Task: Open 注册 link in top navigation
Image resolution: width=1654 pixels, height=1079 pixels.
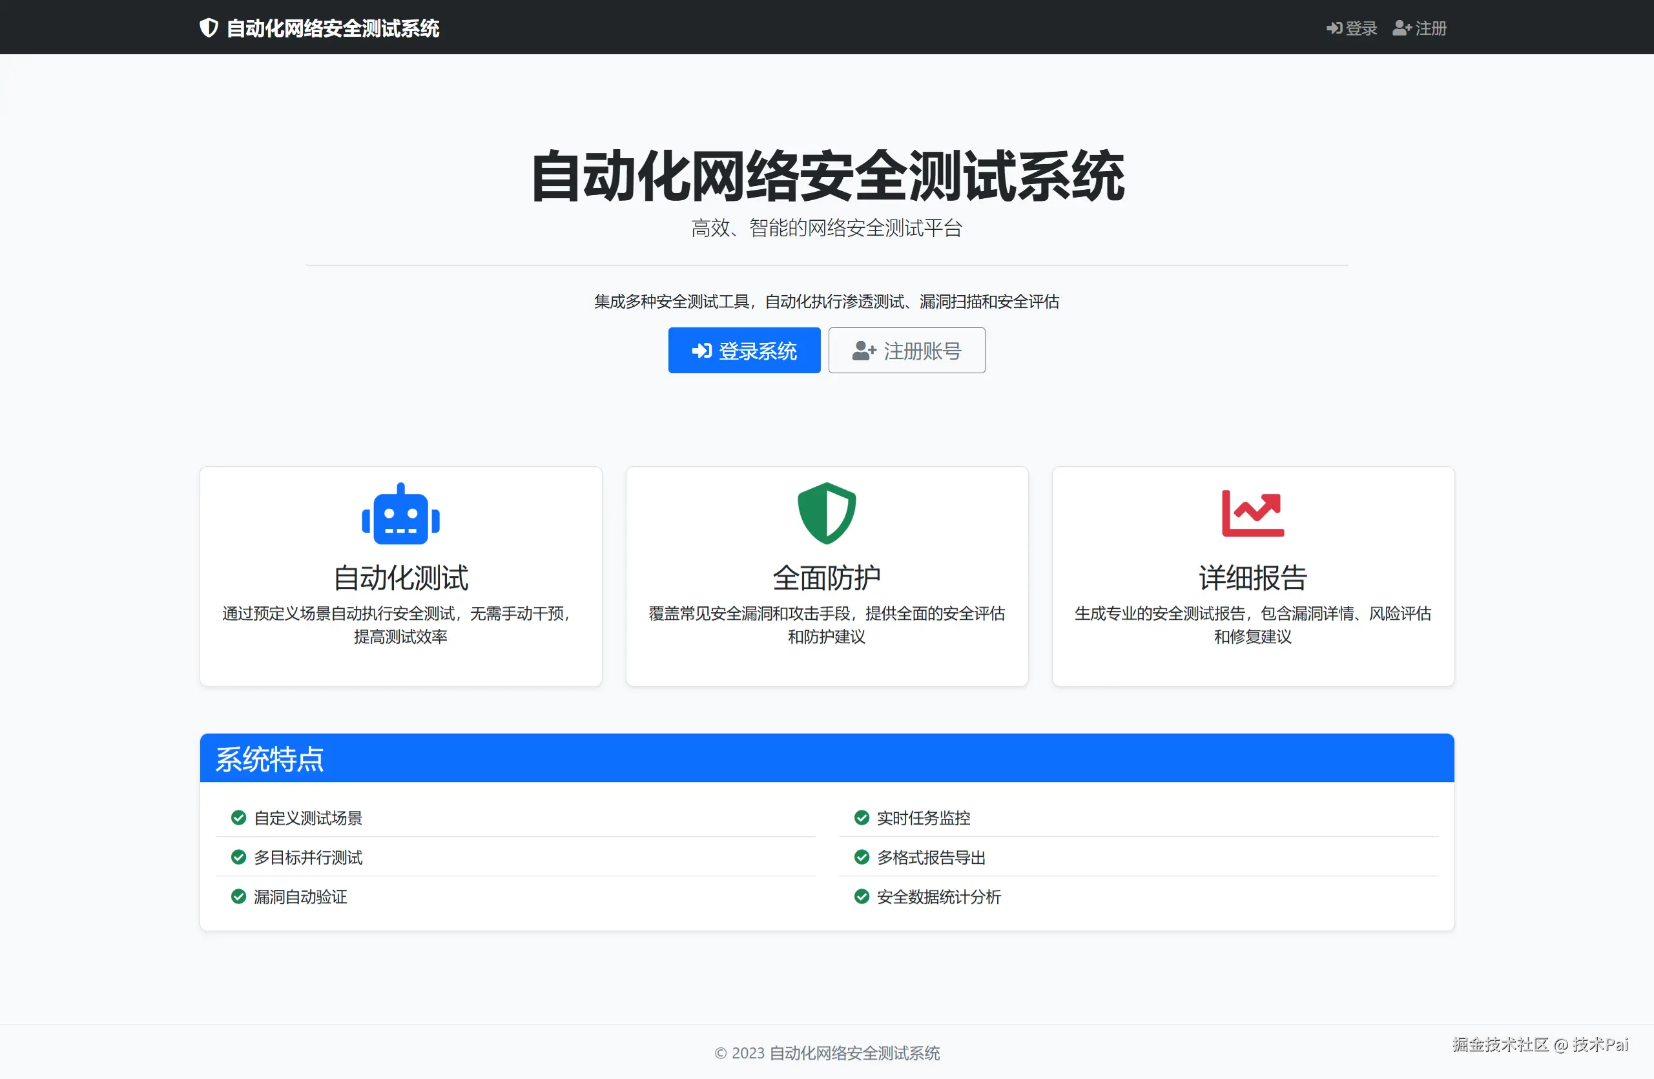Action: (1420, 28)
